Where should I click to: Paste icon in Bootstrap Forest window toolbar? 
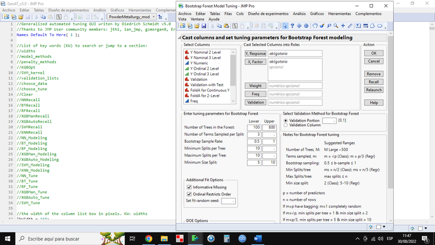pyautogui.click(x=226, y=26)
